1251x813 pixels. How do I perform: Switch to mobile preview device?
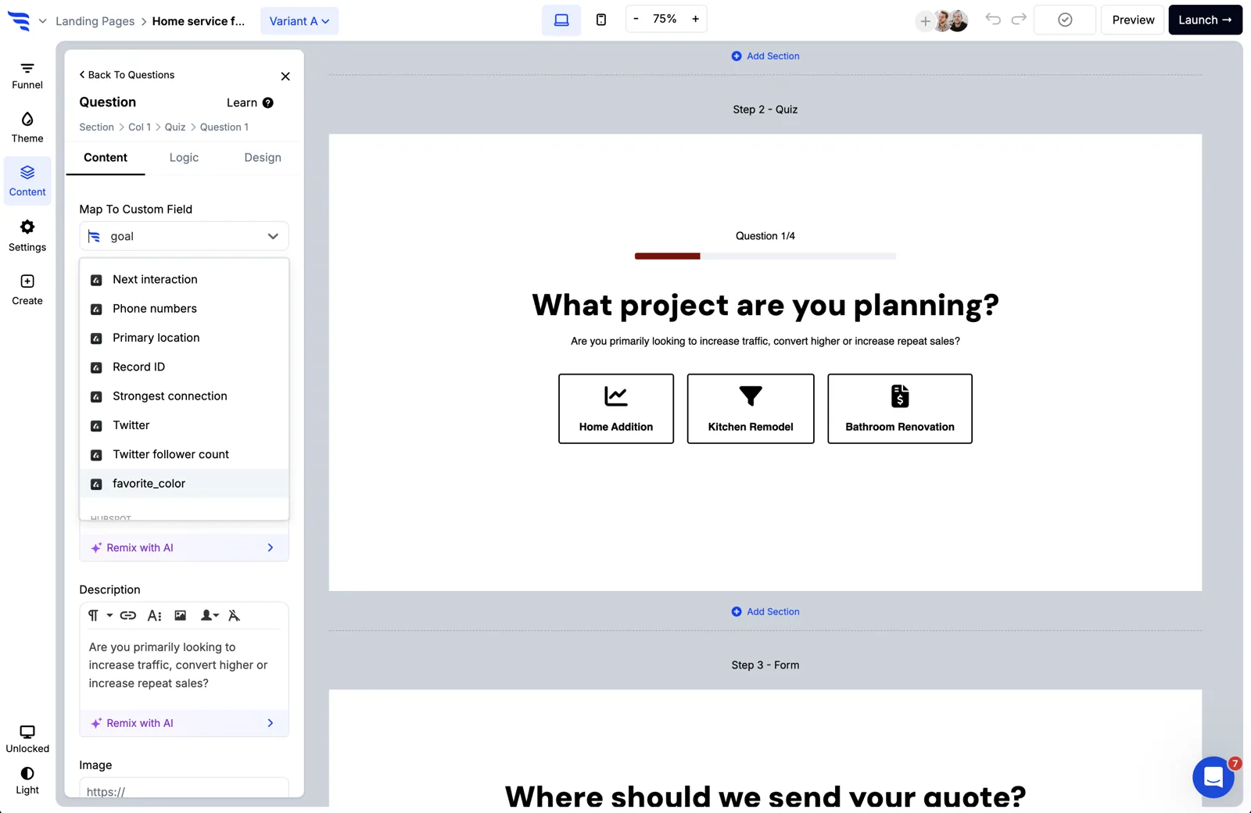[x=601, y=20]
